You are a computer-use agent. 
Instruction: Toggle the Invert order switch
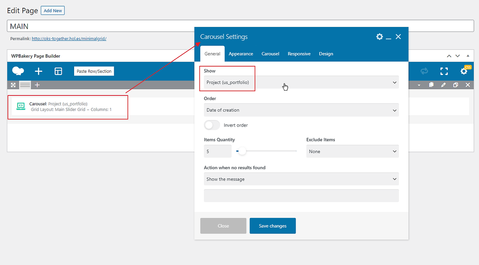212,125
